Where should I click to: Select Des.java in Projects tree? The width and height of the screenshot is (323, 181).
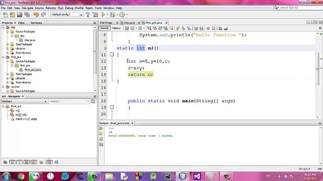point(30,40)
